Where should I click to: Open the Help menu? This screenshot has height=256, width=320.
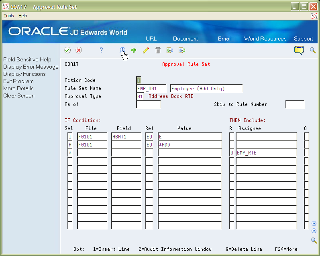click(x=22, y=16)
